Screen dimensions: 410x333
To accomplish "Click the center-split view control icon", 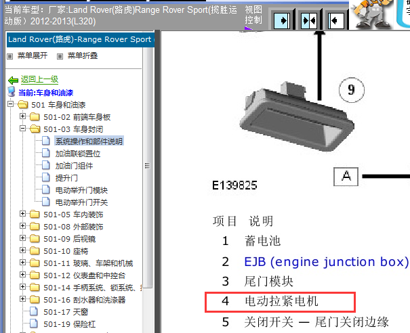I will tap(309, 20).
